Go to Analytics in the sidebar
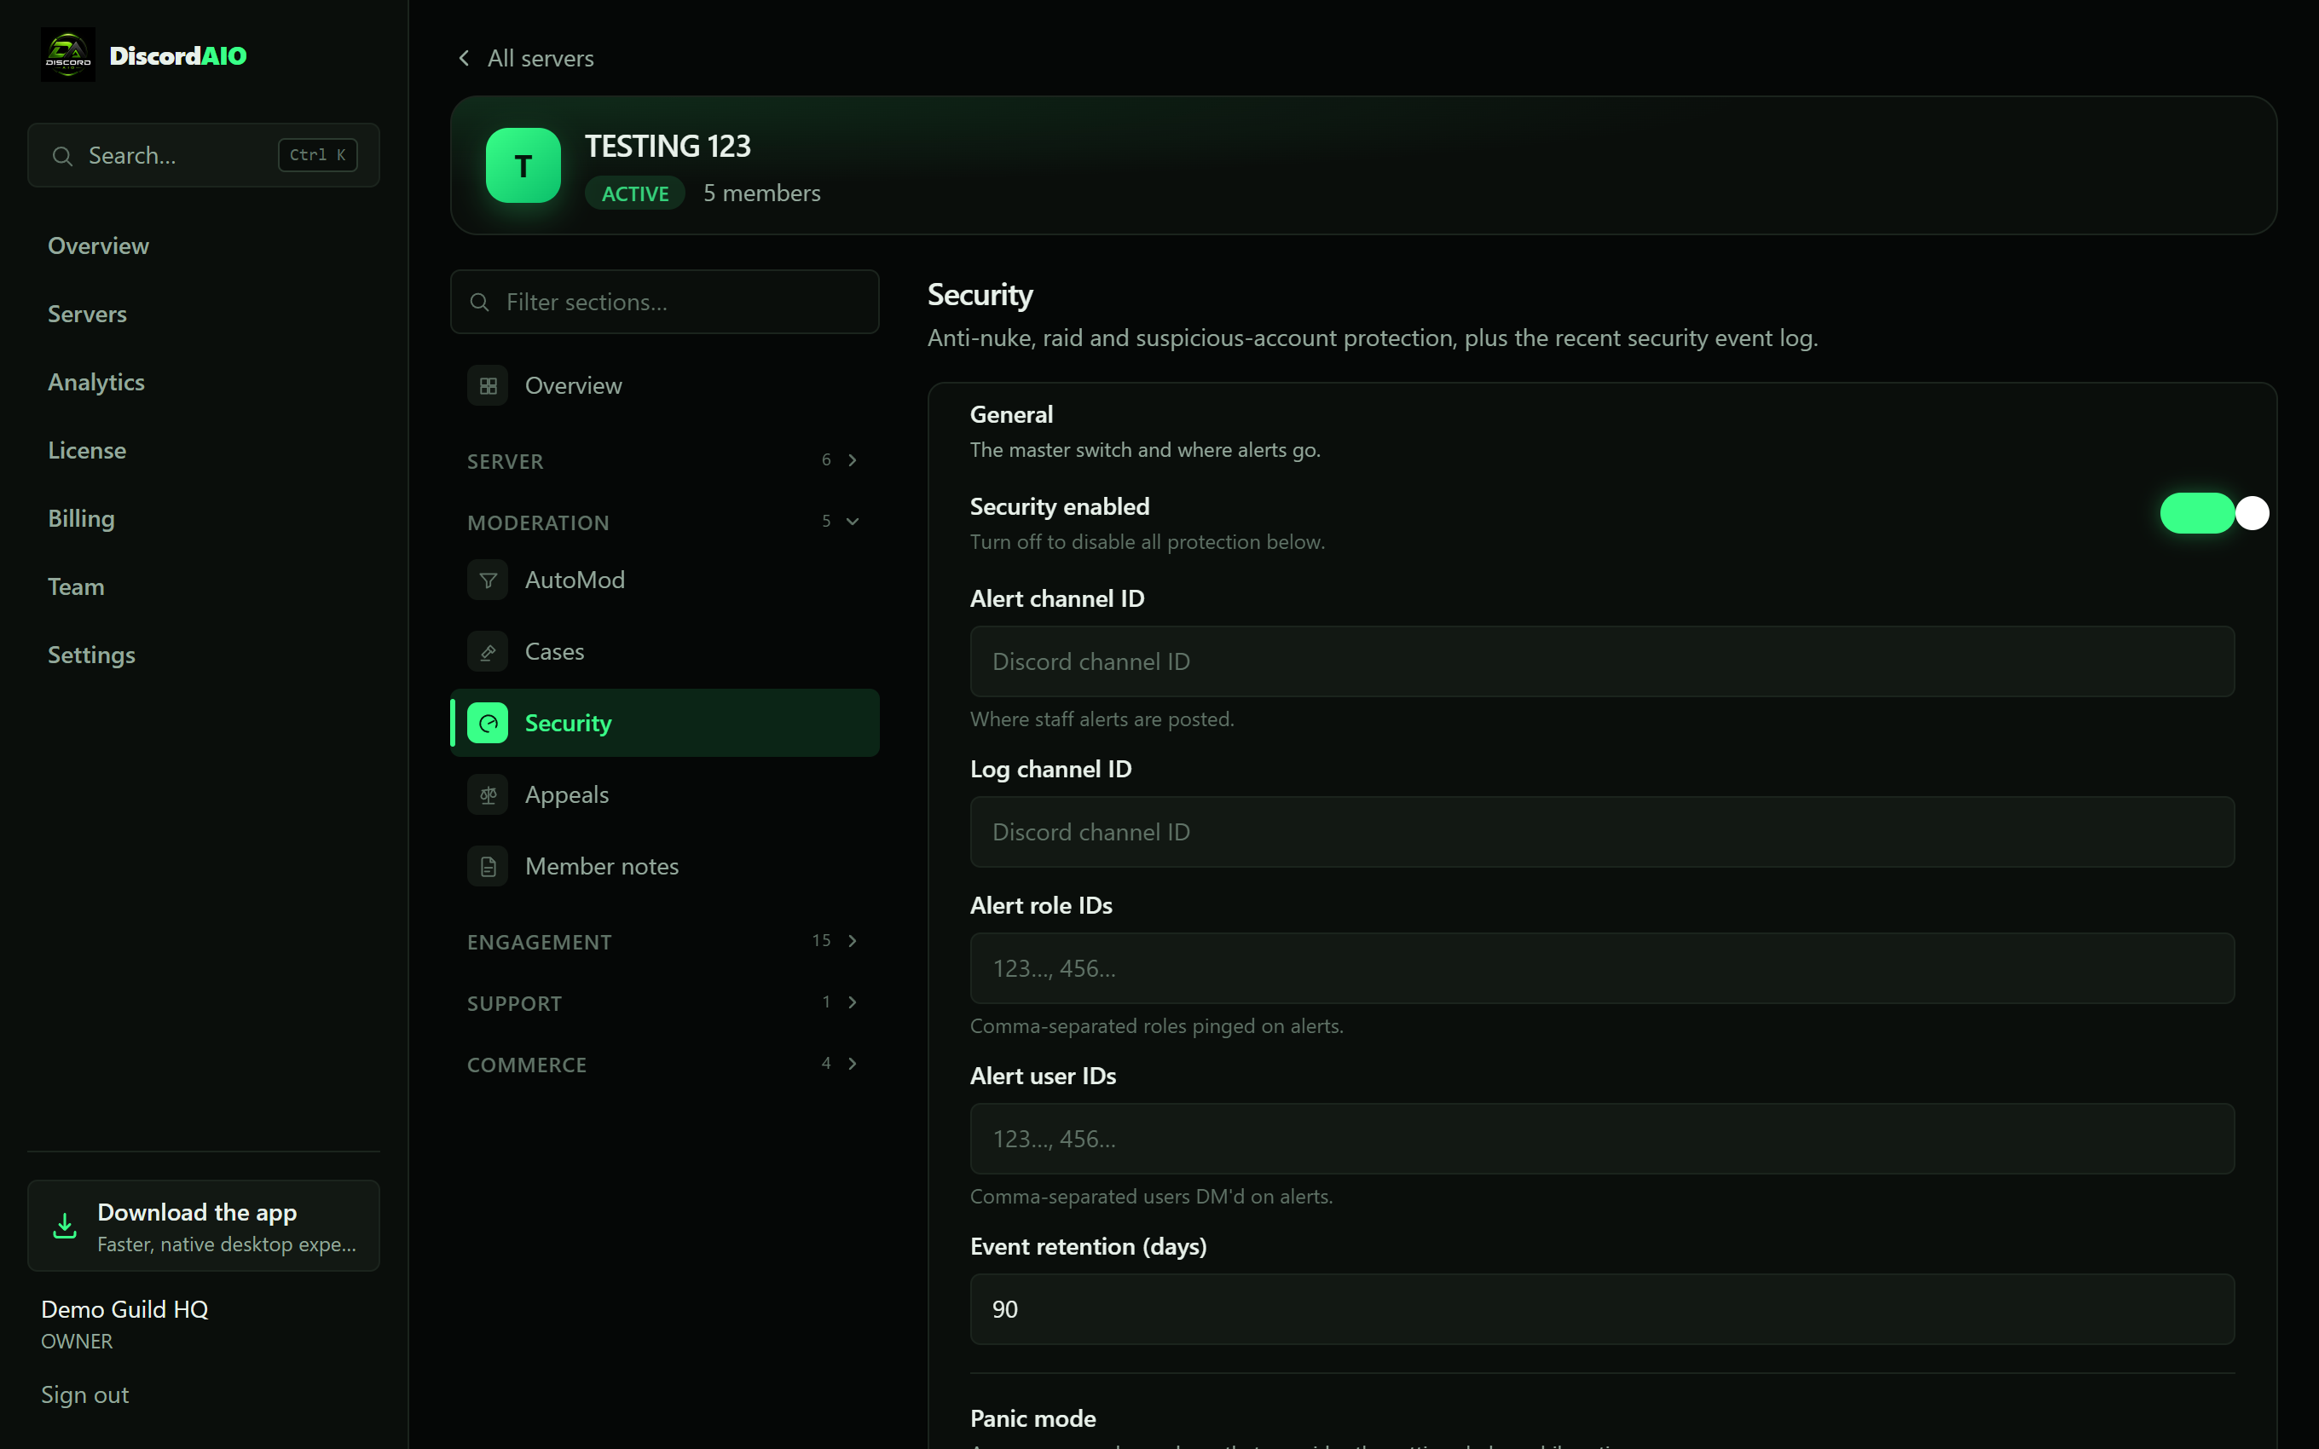Screen dimensions: 2319x1449 97,383
